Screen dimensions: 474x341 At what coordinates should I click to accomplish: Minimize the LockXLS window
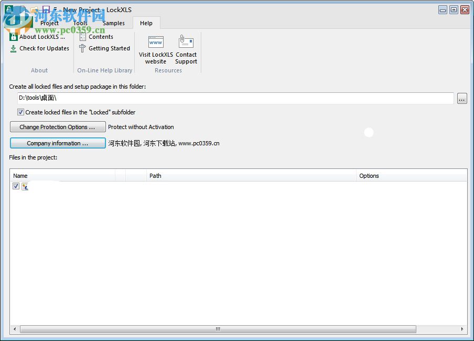coord(443,10)
